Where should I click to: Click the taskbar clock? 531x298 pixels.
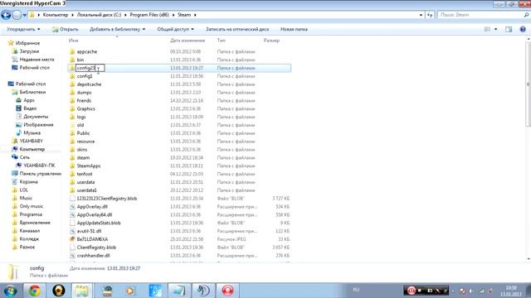click(x=511, y=291)
